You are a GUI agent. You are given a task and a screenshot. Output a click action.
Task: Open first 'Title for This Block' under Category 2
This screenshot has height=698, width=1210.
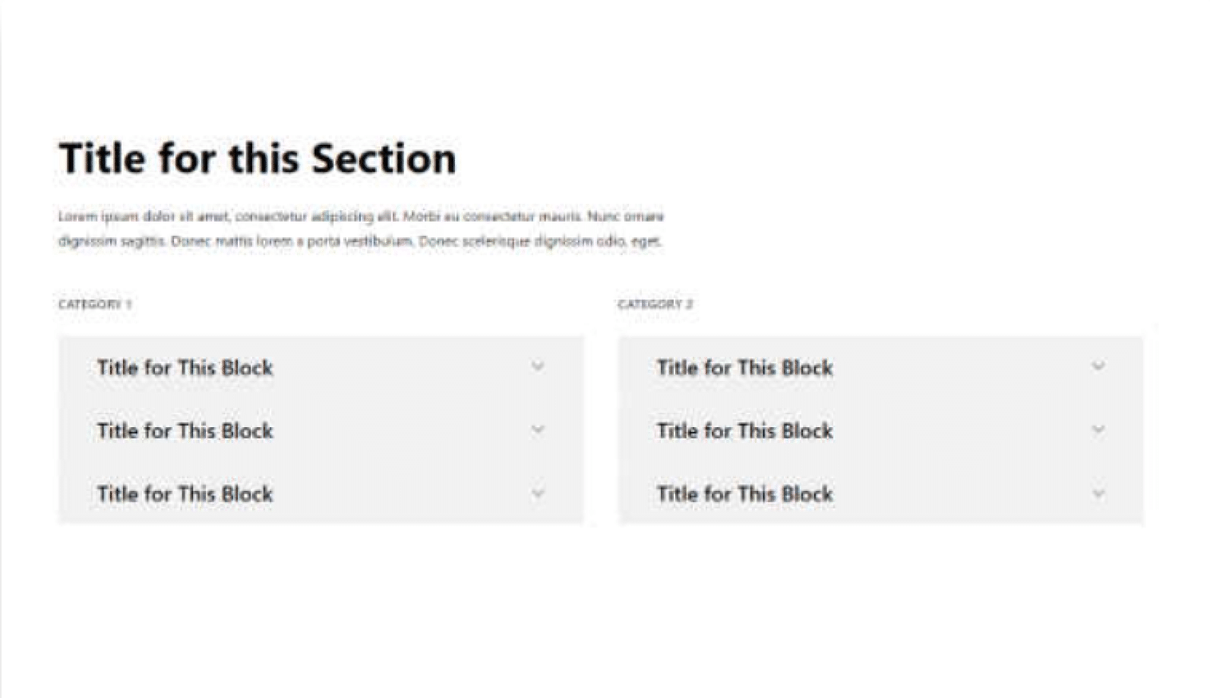(744, 368)
